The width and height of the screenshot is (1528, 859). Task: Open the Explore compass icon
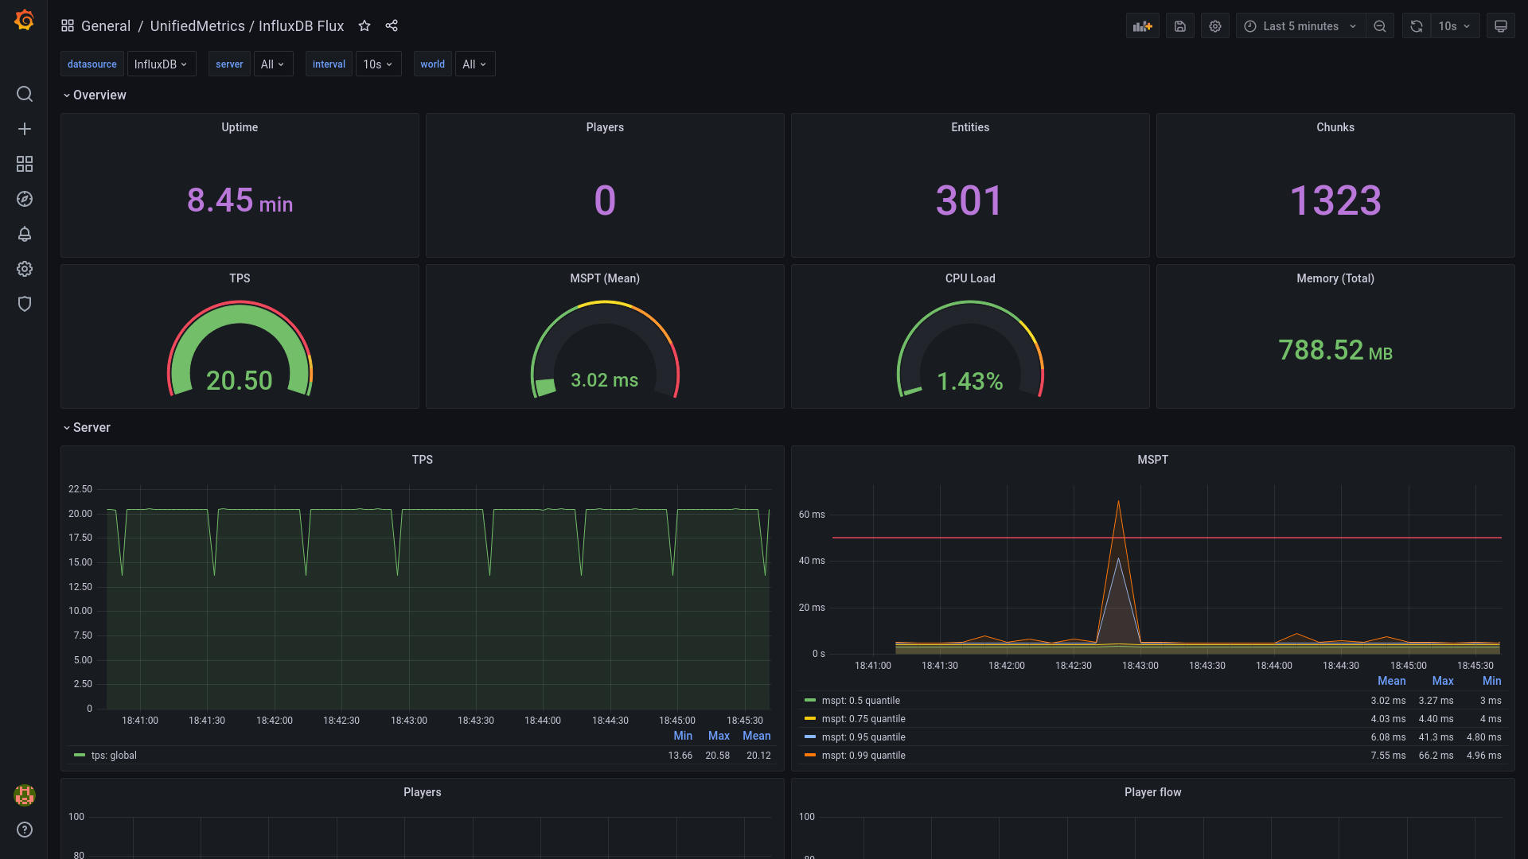point(25,199)
